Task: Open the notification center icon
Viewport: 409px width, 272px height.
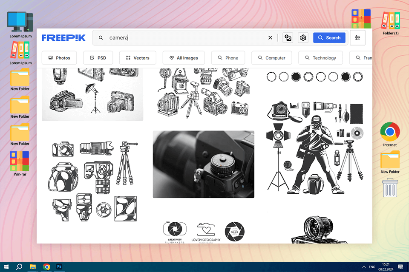Action: [x=400, y=267]
